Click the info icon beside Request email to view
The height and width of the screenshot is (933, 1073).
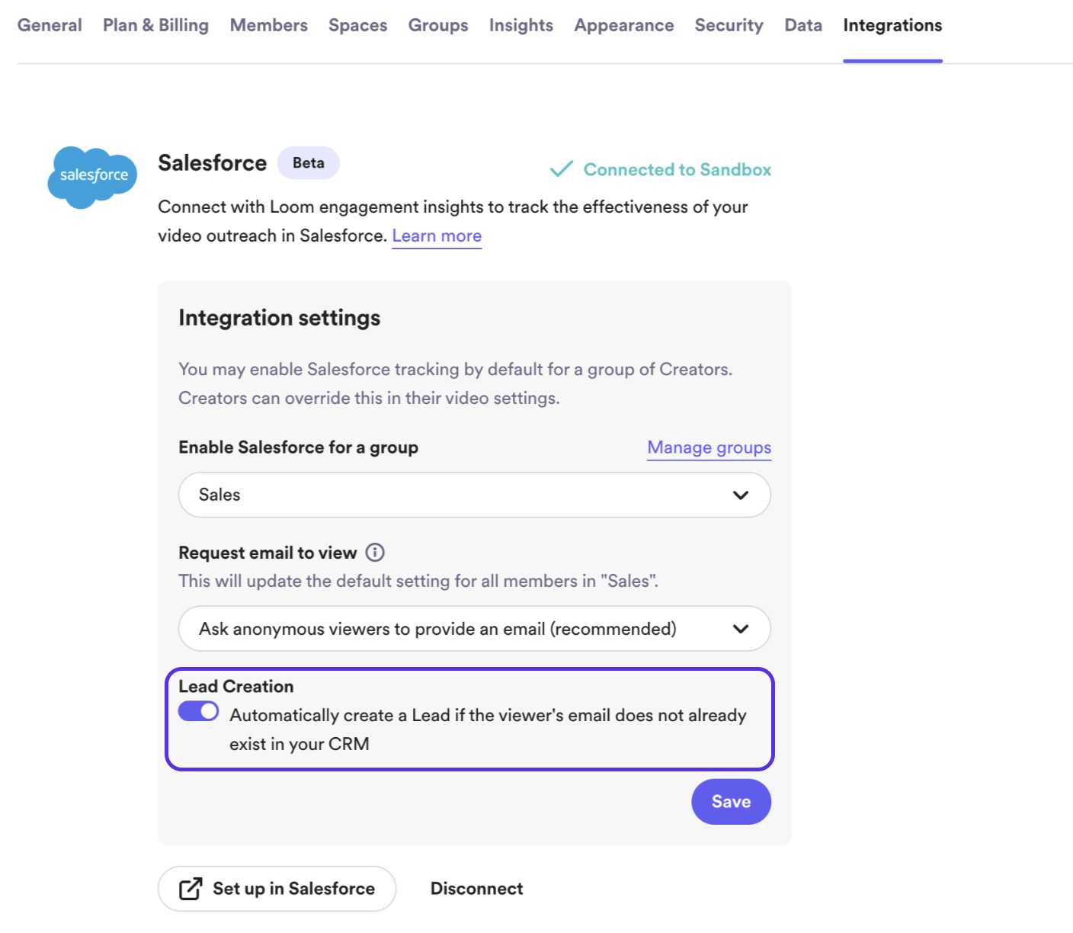(375, 552)
